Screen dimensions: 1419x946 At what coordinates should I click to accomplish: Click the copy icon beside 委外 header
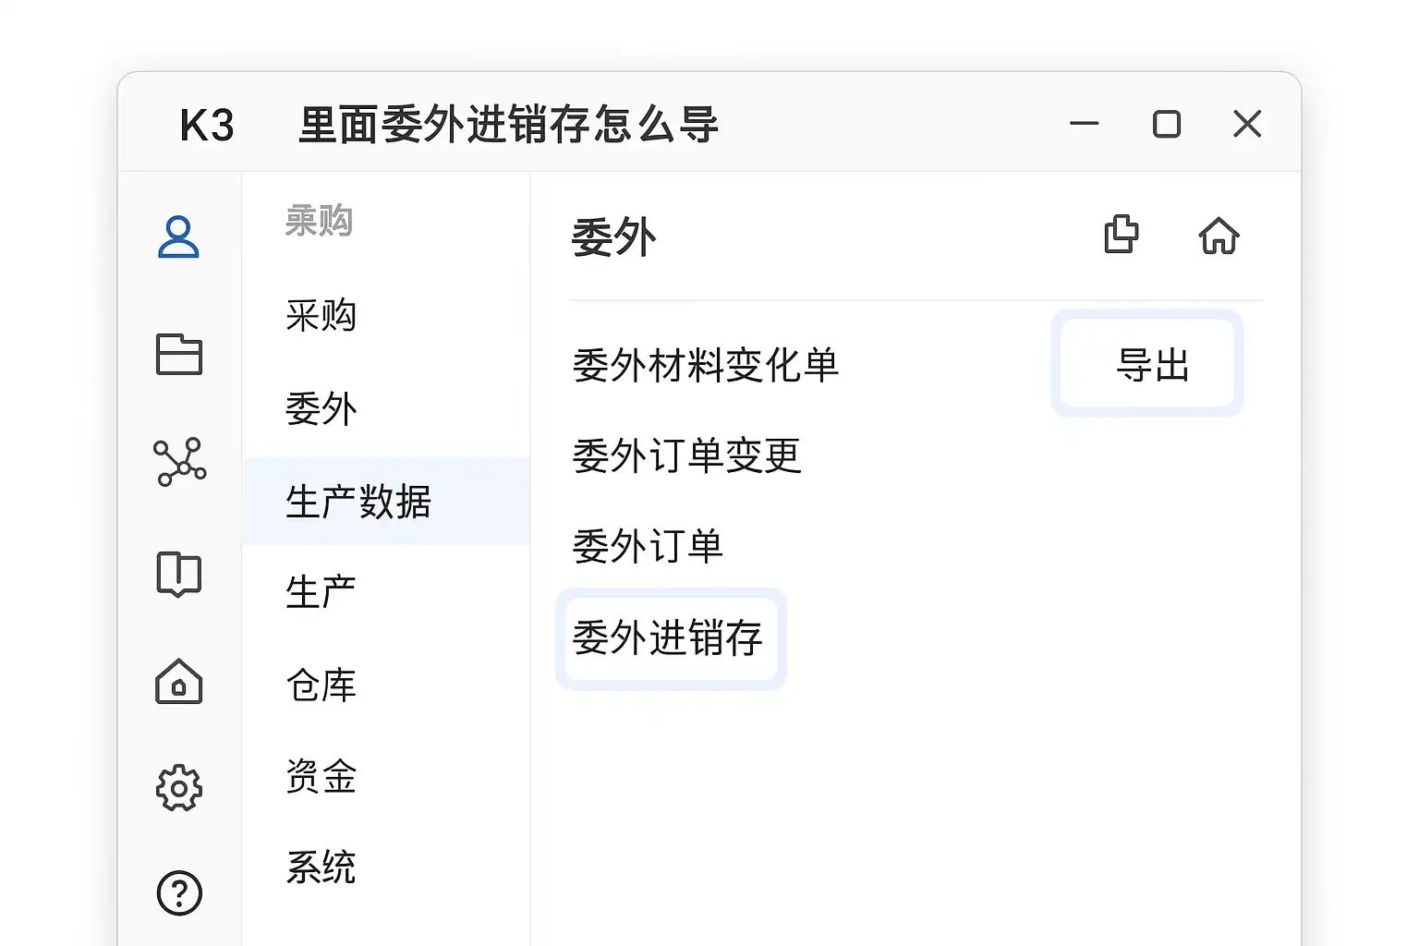pos(1122,235)
